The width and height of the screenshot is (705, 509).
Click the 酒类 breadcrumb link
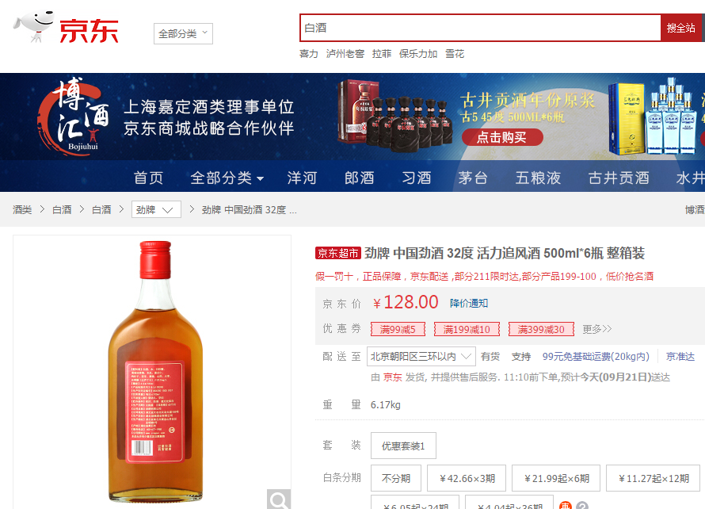point(22,210)
